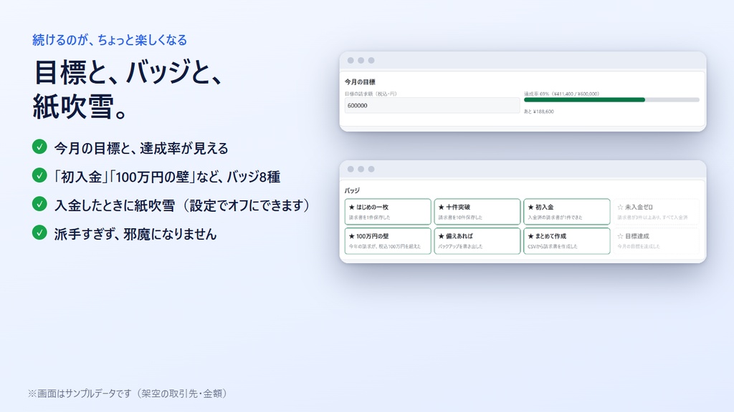Click bullet text 派手すぎず、邪魔になりません
The image size is (734, 412).
(x=135, y=234)
